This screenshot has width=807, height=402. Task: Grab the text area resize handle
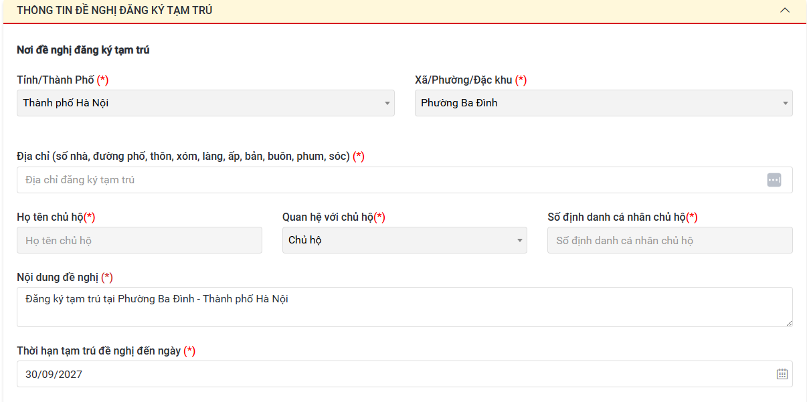[788, 323]
